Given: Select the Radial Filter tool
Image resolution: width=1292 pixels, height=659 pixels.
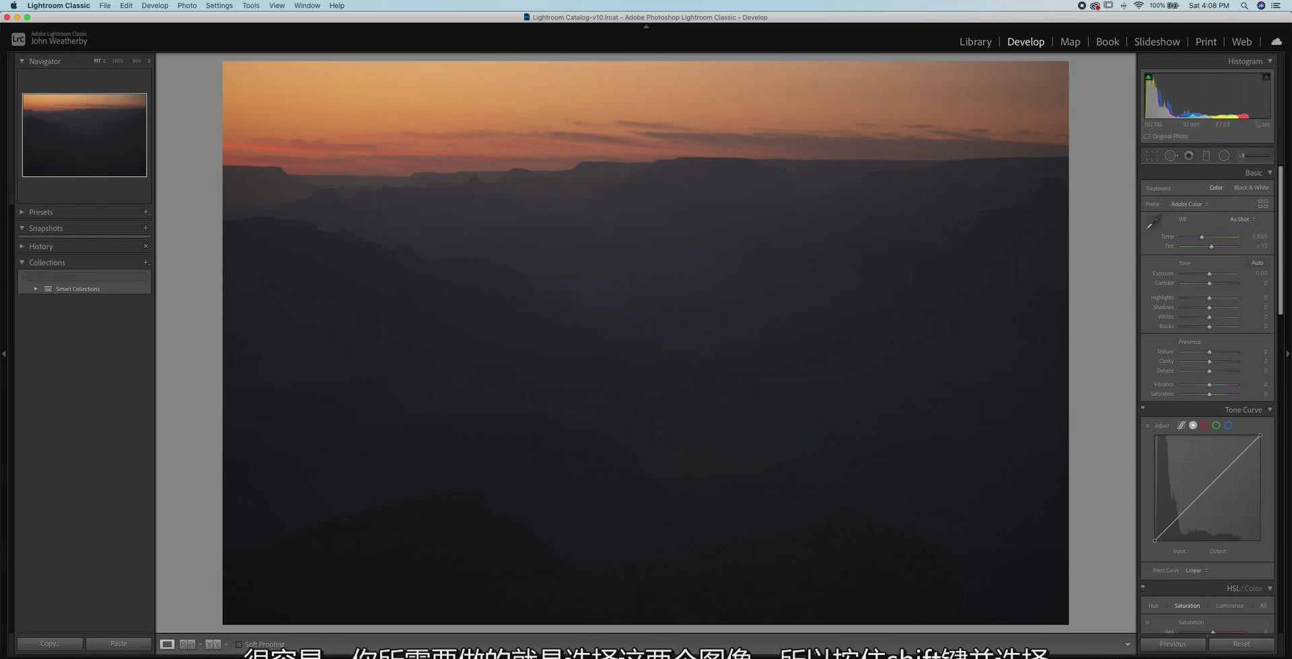Looking at the screenshot, I should pyautogui.click(x=1224, y=156).
